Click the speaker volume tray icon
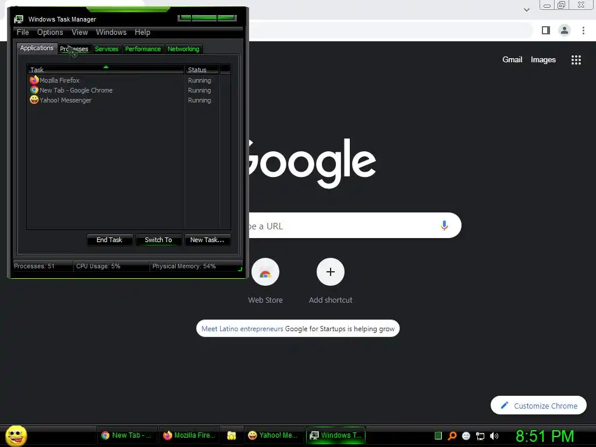 pyautogui.click(x=494, y=436)
